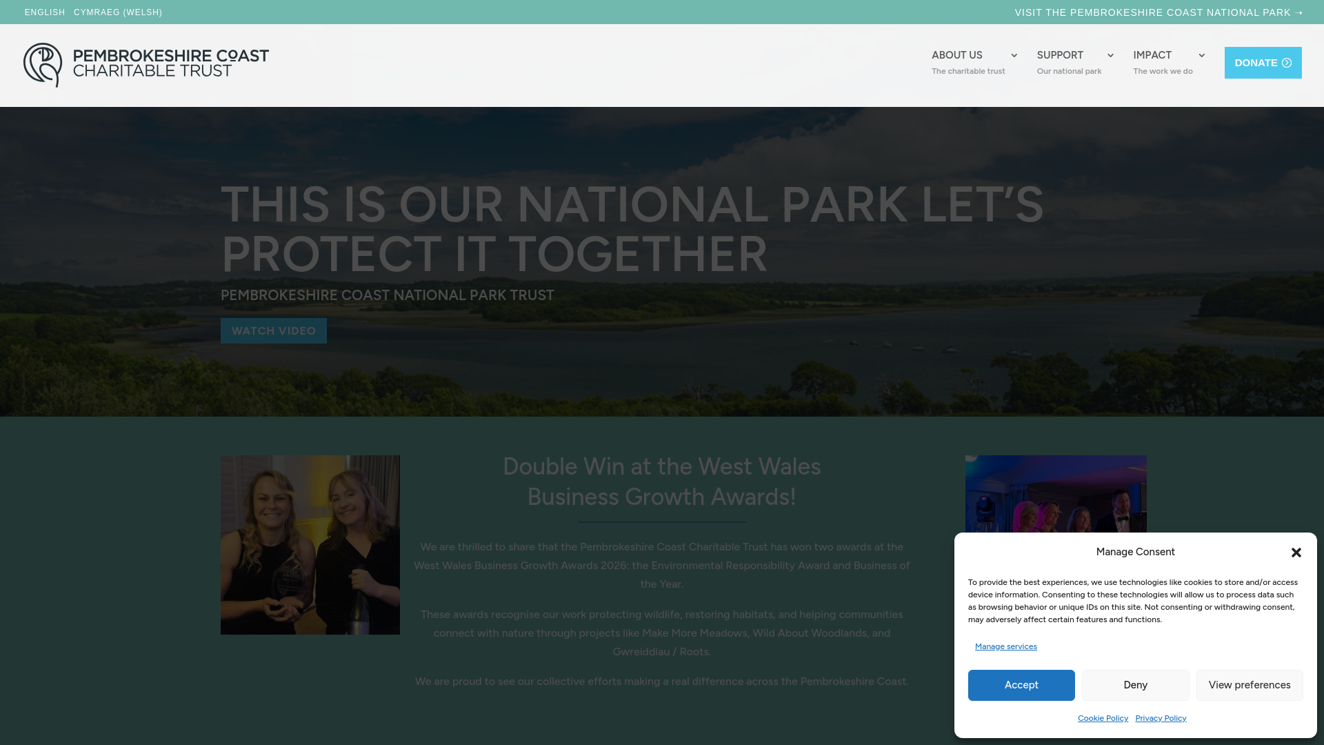Open the About Us menu item
The height and width of the screenshot is (745, 1324).
click(968, 62)
